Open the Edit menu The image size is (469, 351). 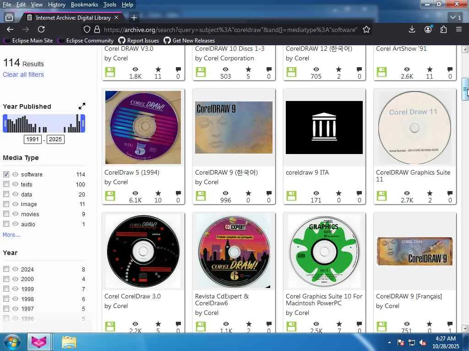[21, 5]
